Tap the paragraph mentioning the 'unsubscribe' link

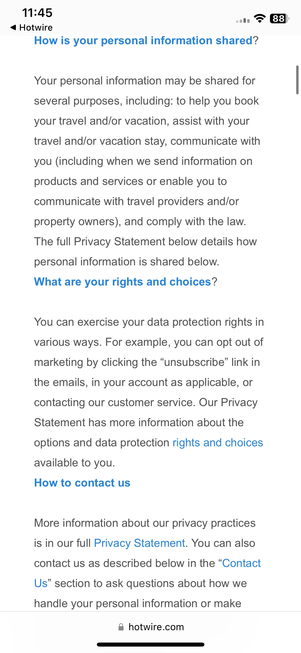pyautogui.click(x=149, y=392)
